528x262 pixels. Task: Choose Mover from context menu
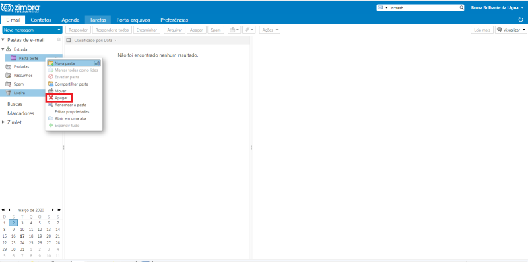(x=74, y=91)
